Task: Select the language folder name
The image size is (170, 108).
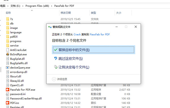Action: coord(16,32)
